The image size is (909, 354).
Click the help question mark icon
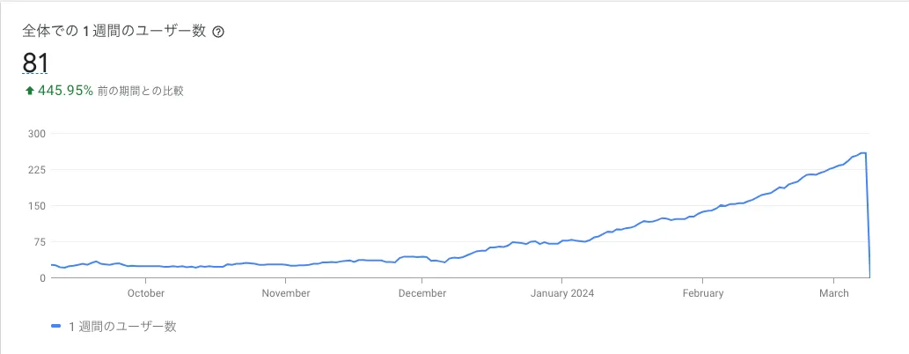click(219, 32)
